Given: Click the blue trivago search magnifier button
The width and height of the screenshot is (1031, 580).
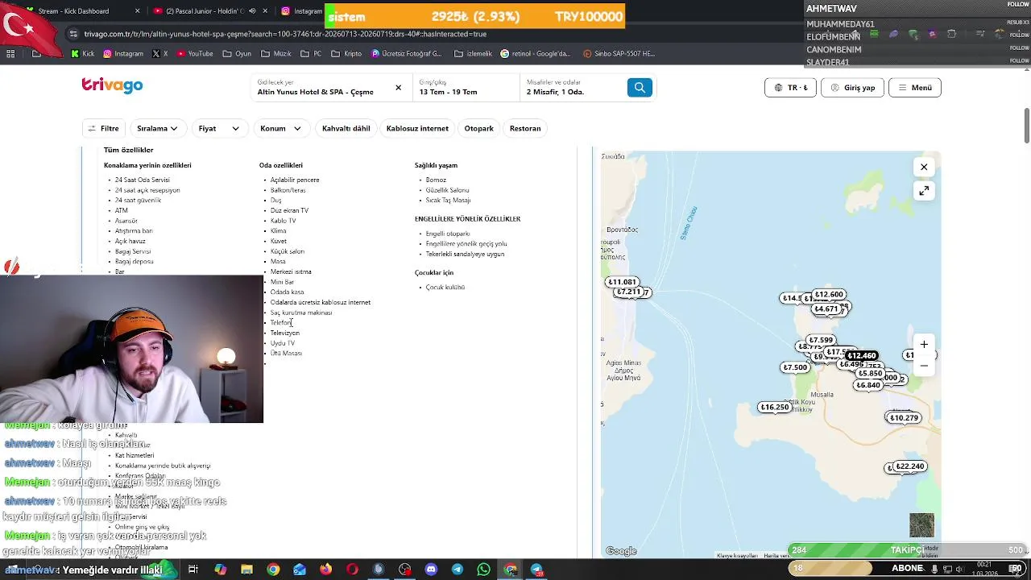Looking at the screenshot, I should click(x=639, y=88).
